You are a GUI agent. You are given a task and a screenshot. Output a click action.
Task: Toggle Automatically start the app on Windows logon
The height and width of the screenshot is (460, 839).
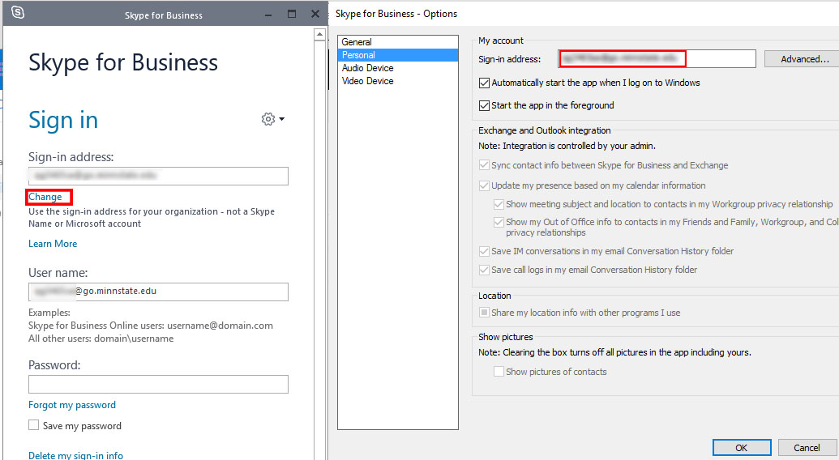pos(485,83)
